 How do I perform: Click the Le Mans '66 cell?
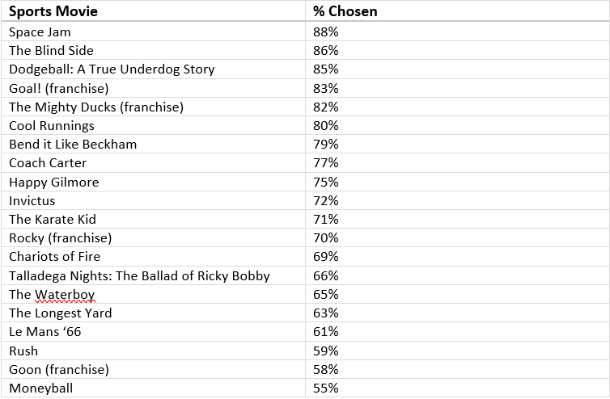153,332
